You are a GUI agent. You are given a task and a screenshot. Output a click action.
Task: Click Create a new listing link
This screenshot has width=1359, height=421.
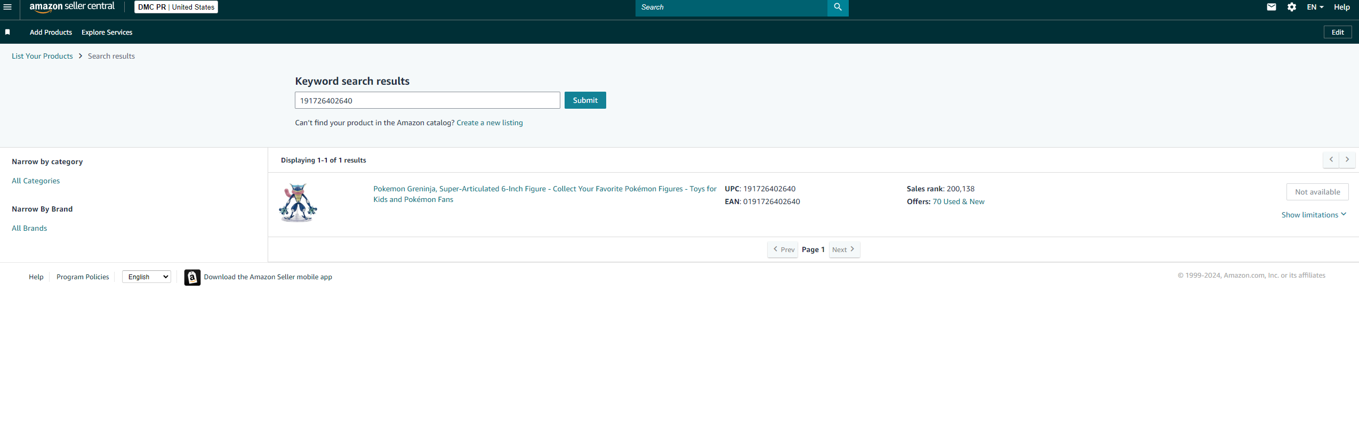click(489, 123)
